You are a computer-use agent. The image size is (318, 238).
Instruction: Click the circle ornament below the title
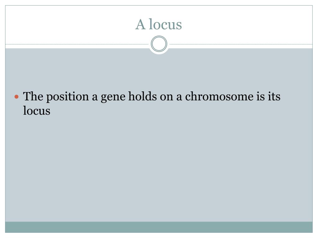pyautogui.click(x=159, y=44)
